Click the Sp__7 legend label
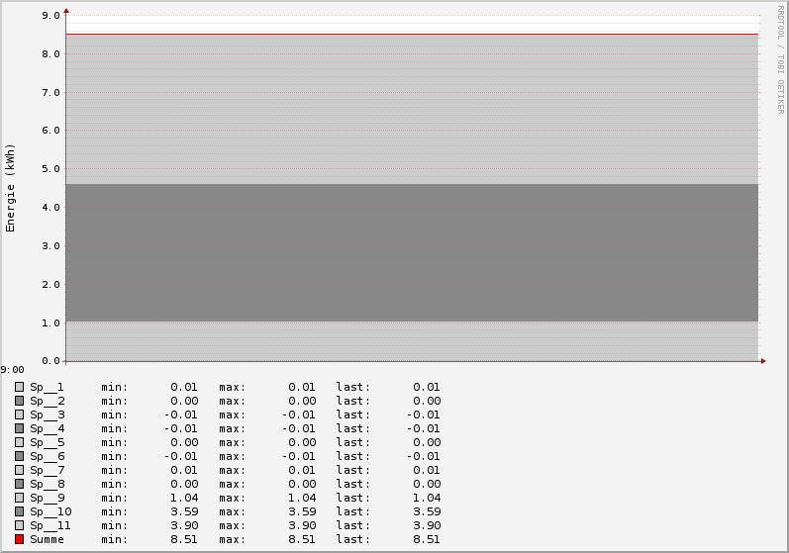Image resolution: width=789 pixels, height=553 pixels. (47, 470)
